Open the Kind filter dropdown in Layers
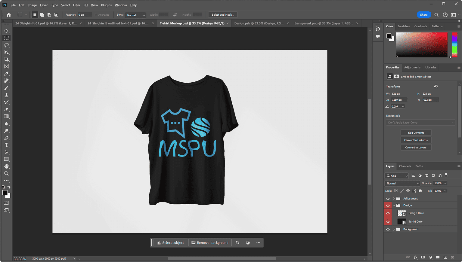Viewport: 462px width, 262px height. pos(396,175)
